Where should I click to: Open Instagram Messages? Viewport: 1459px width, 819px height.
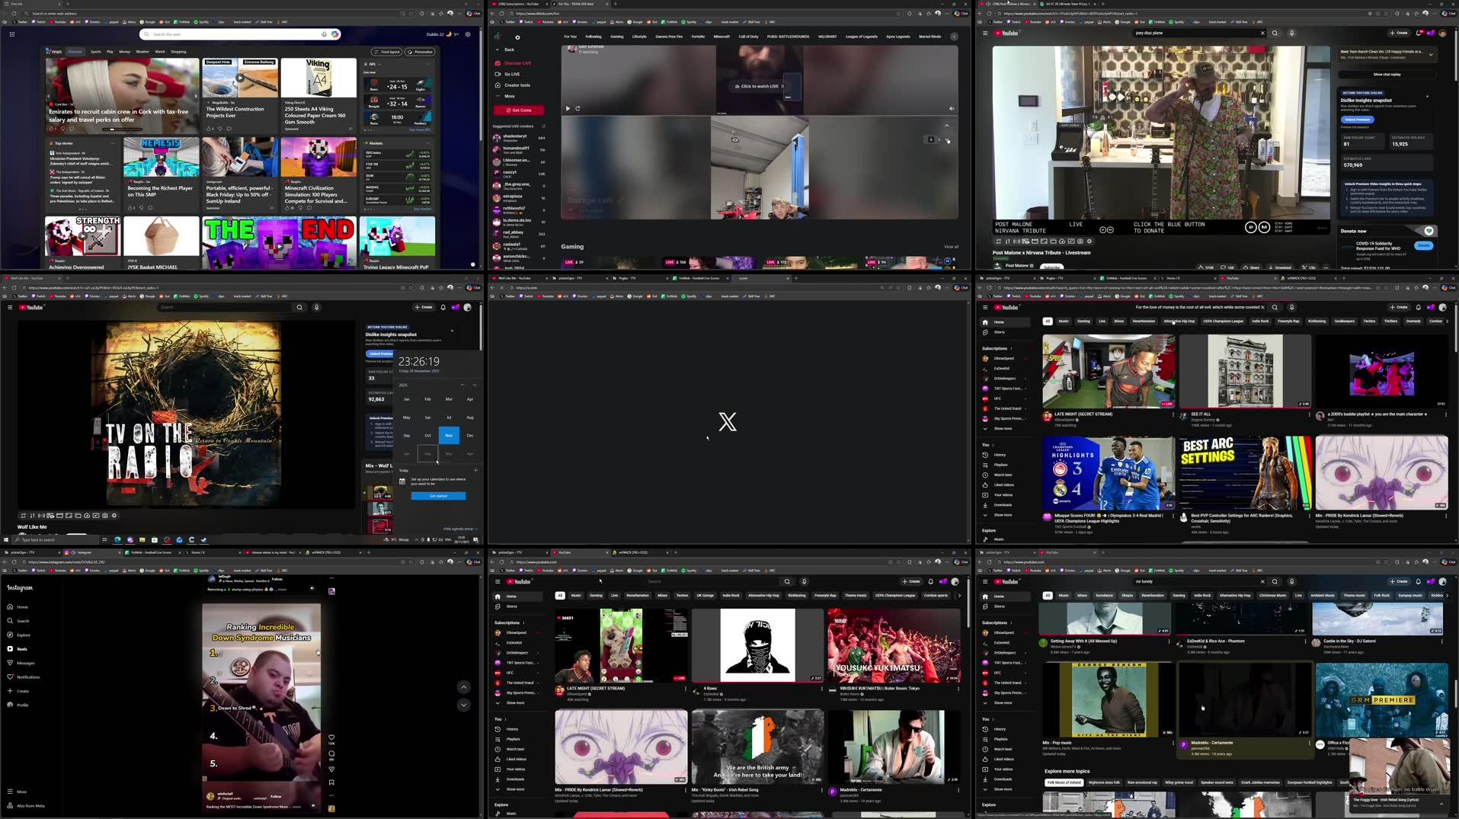[x=25, y=663]
